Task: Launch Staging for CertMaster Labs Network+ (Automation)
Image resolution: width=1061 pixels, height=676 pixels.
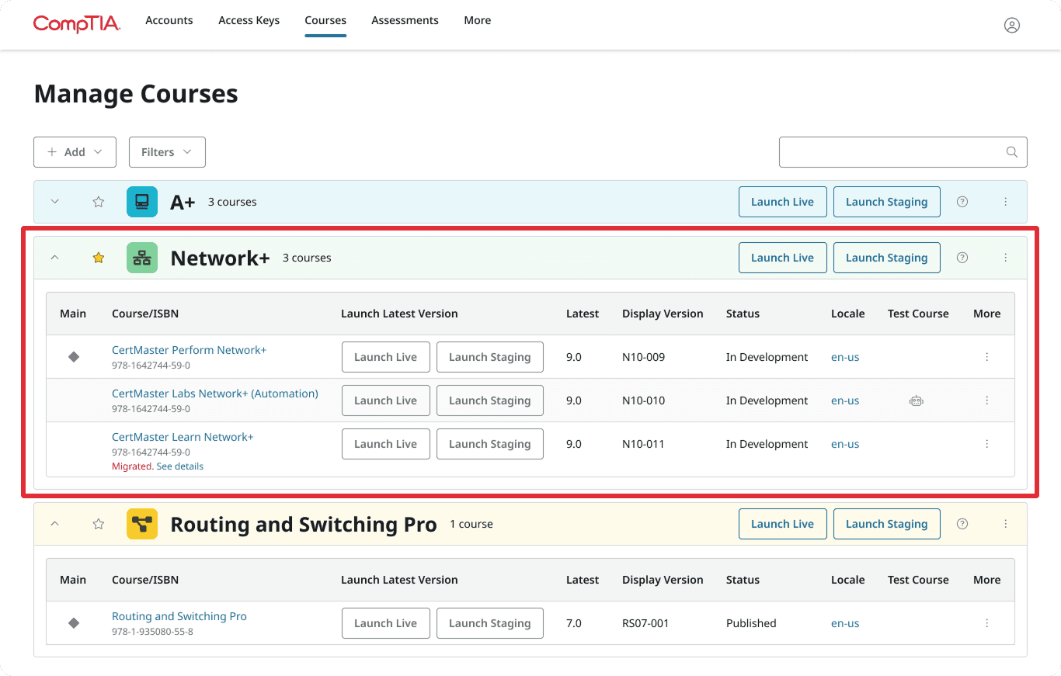Action: (490, 400)
